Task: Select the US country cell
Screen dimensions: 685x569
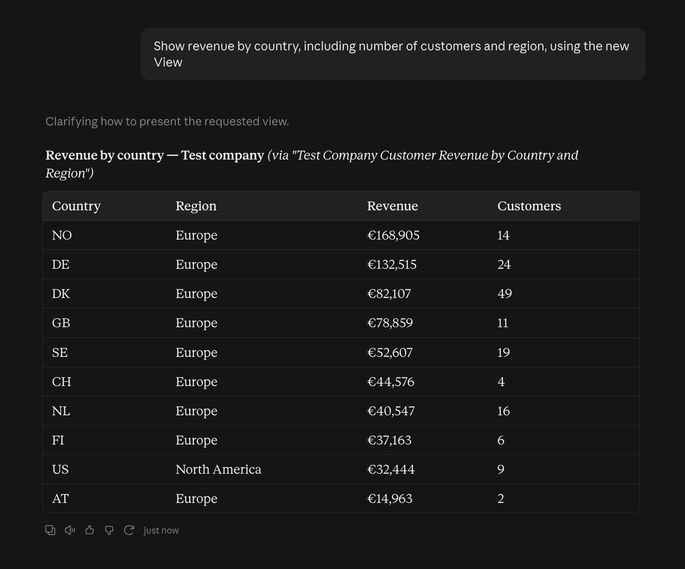Action: [x=60, y=469]
